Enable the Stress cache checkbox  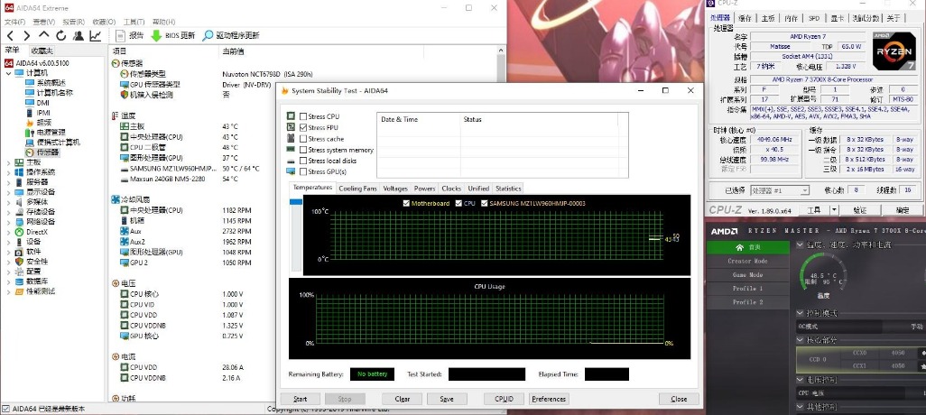[303, 139]
